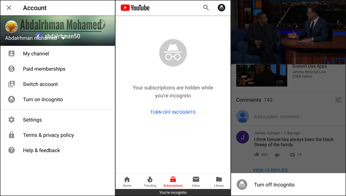Open the Library tab
The image size is (346, 196).
click(x=219, y=181)
